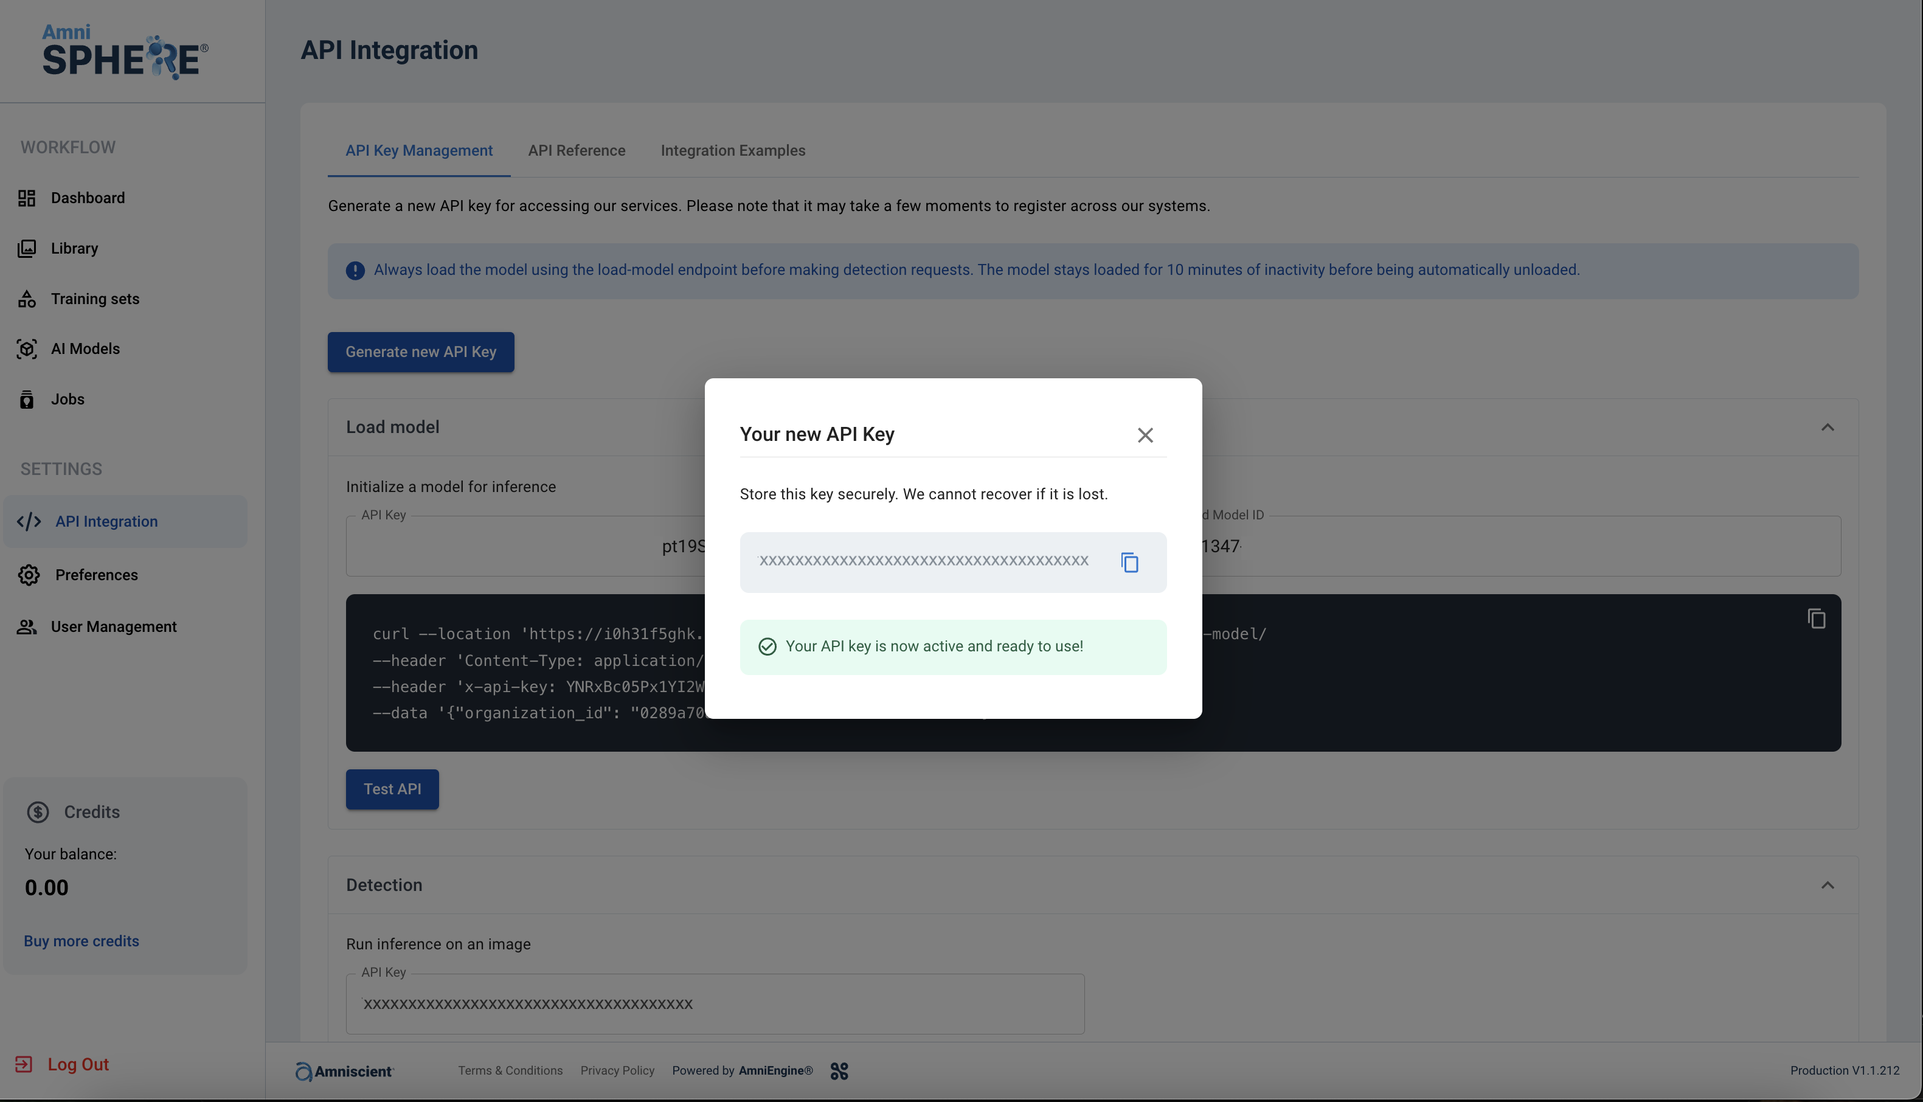Click the User Management people icon

(x=27, y=626)
